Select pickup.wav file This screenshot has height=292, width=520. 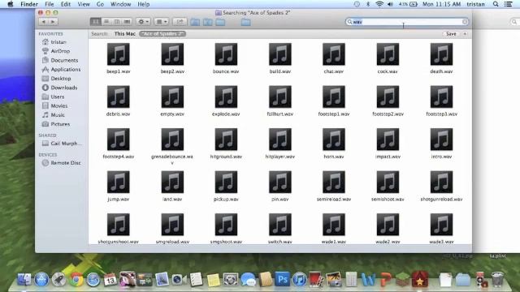coord(226,182)
